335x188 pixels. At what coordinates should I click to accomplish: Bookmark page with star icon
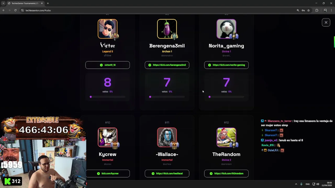[309, 10]
